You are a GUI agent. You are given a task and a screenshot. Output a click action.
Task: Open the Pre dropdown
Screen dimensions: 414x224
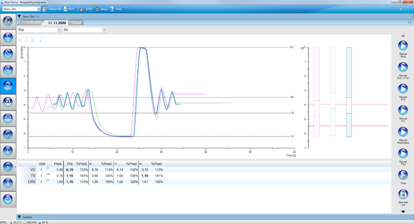(39, 30)
